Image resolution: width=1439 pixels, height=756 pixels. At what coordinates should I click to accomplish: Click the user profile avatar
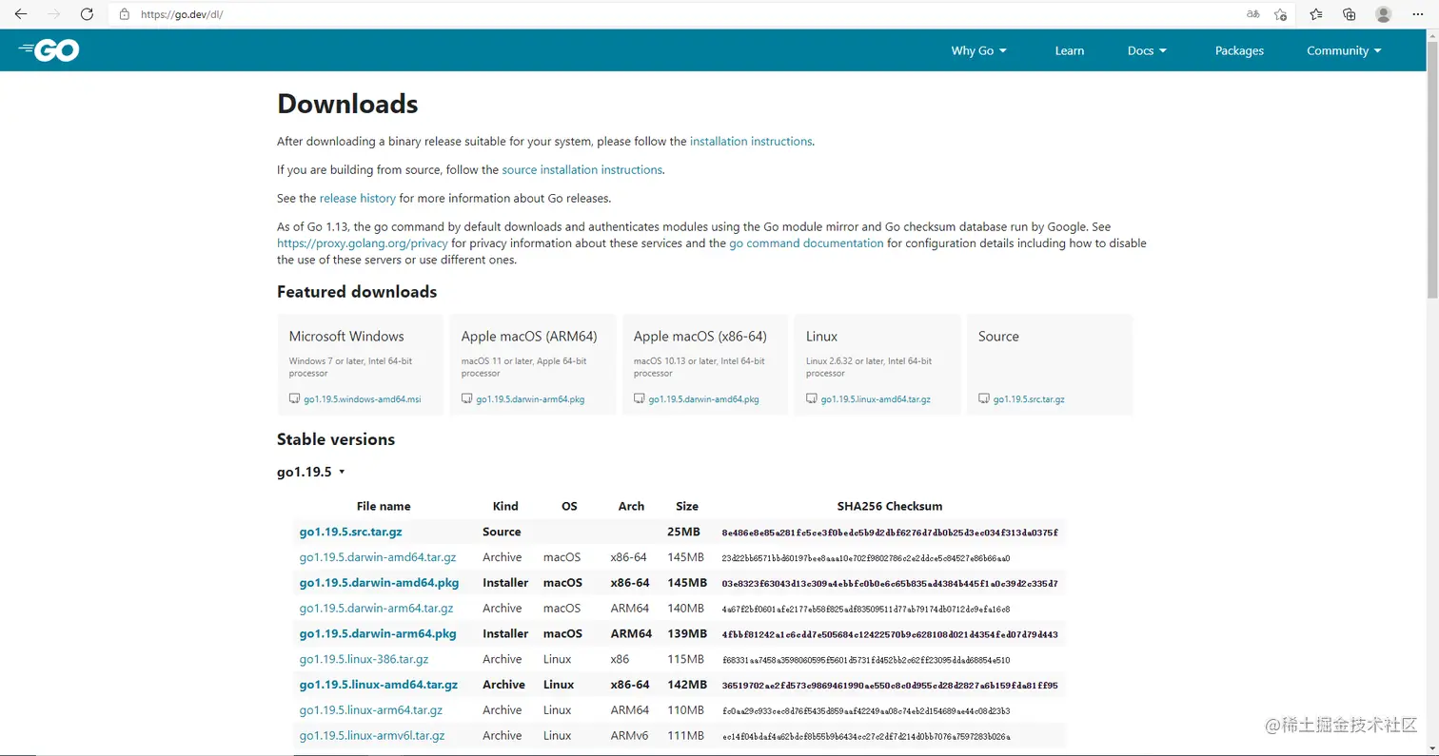[x=1383, y=14]
